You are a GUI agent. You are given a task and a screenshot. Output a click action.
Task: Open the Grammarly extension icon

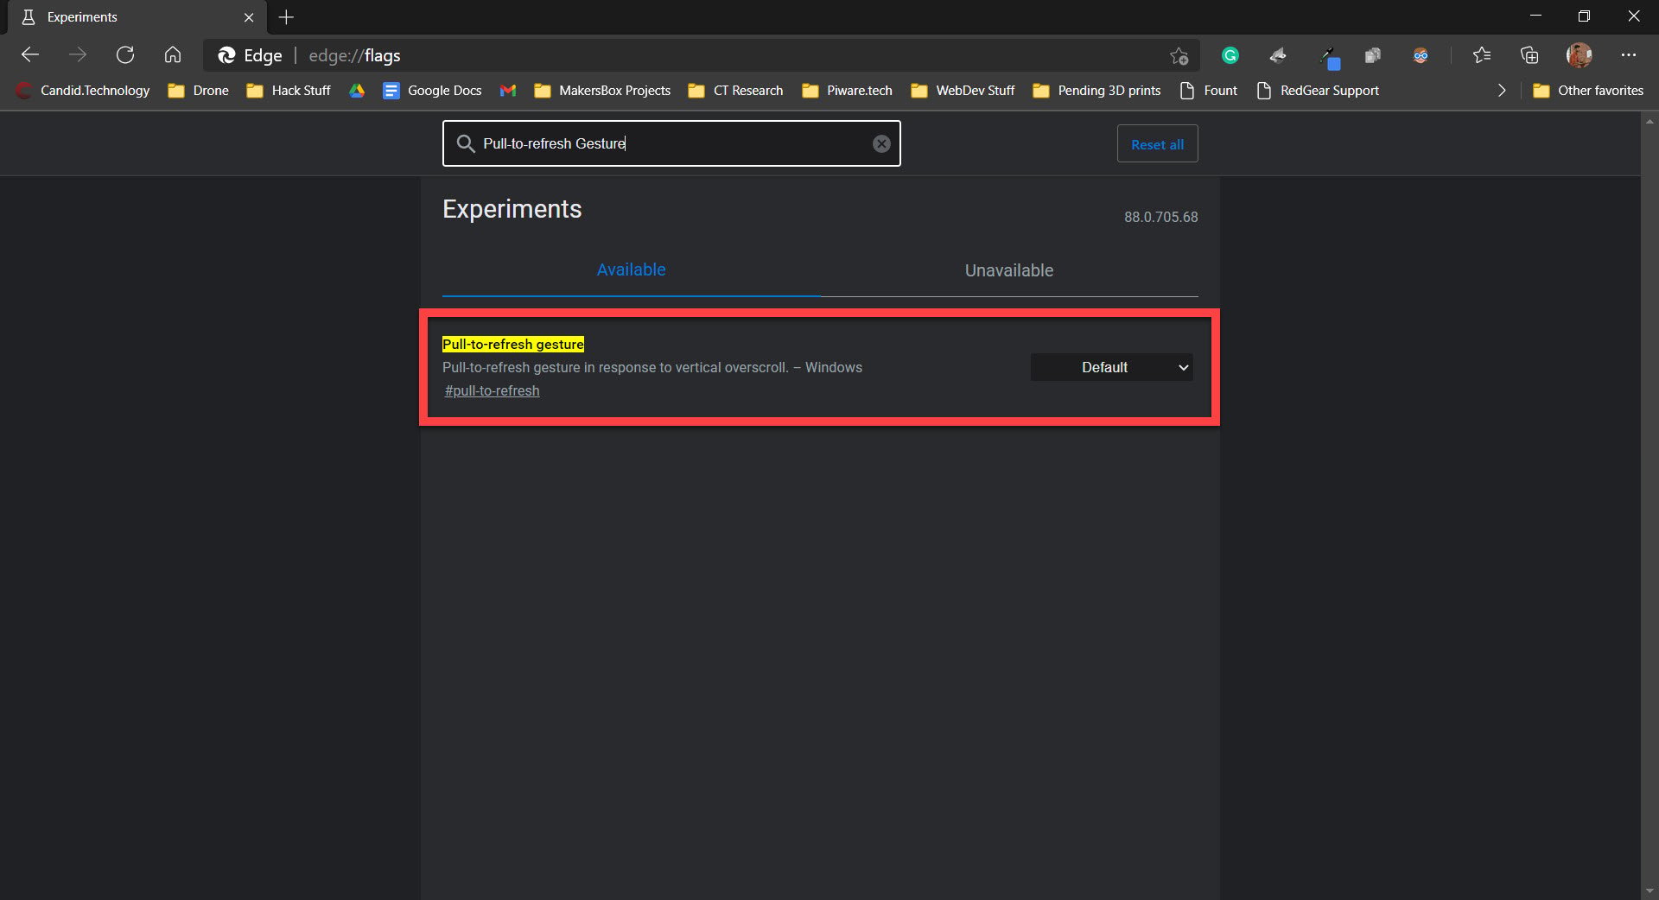(1230, 55)
